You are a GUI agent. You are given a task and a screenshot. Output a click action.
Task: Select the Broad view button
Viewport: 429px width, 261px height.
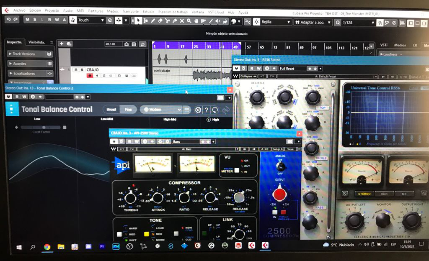[x=111, y=110]
